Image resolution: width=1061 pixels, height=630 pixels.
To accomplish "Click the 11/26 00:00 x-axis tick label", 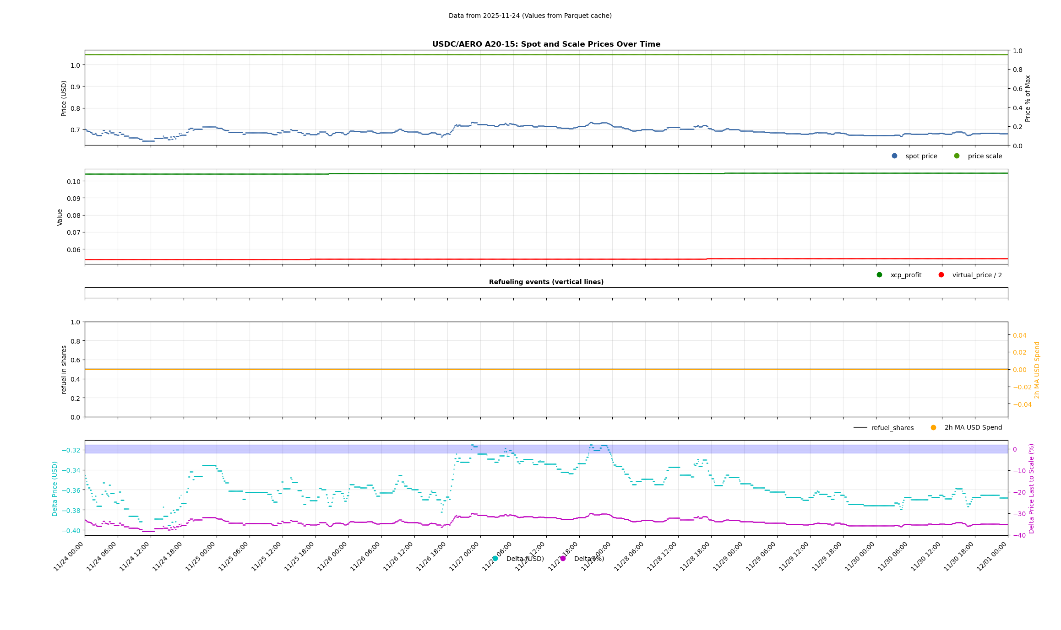I will coord(333,556).
